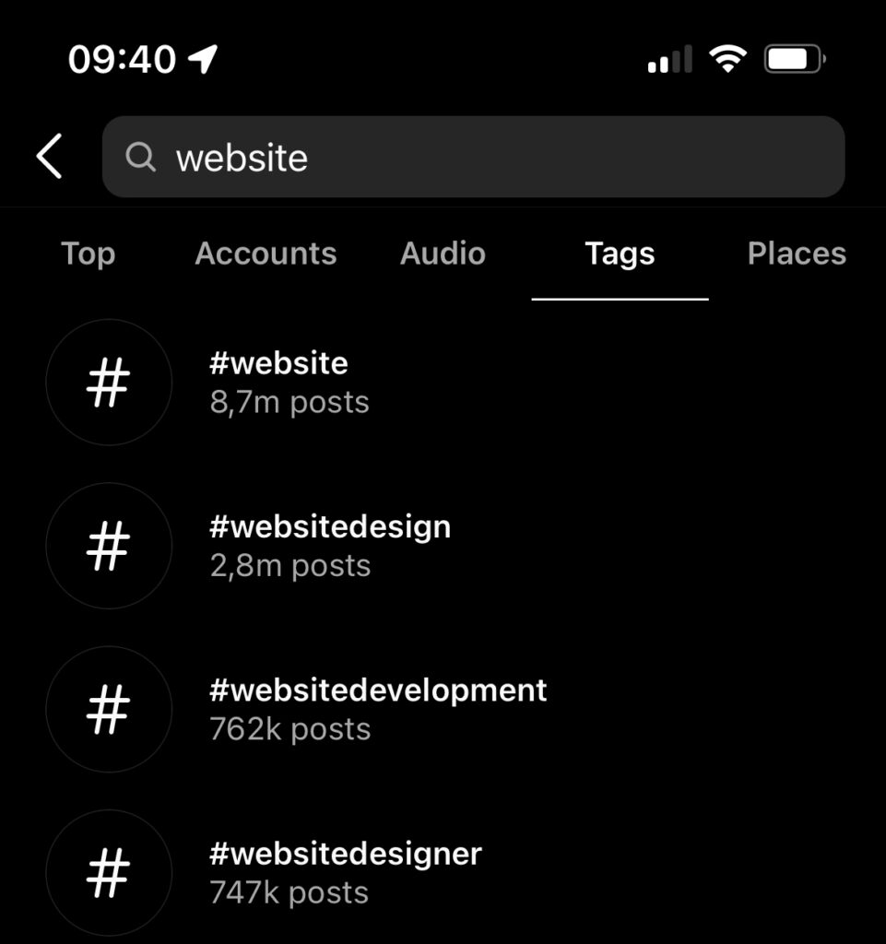Tap the Wi-Fi status icon
This screenshot has width=886, height=944.
click(727, 59)
